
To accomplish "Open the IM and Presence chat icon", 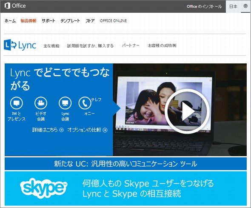I will 16,103.
